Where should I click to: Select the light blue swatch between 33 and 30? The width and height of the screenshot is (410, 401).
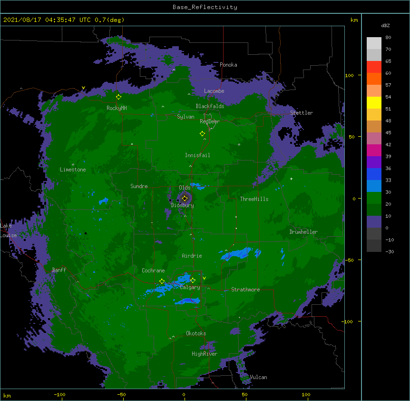pos(374,186)
